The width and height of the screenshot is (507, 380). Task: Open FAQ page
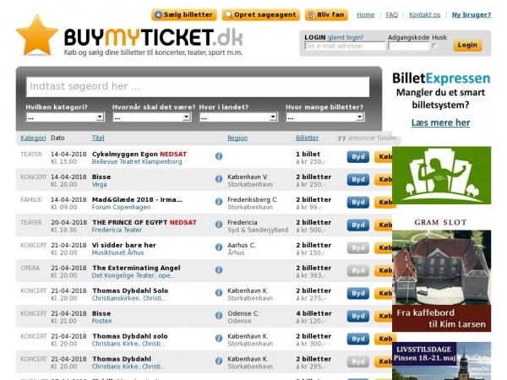(391, 15)
